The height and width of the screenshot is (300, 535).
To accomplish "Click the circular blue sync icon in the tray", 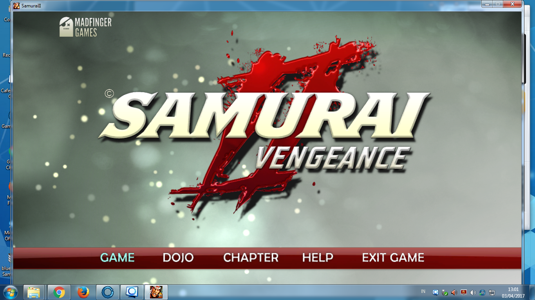I will pos(482,292).
